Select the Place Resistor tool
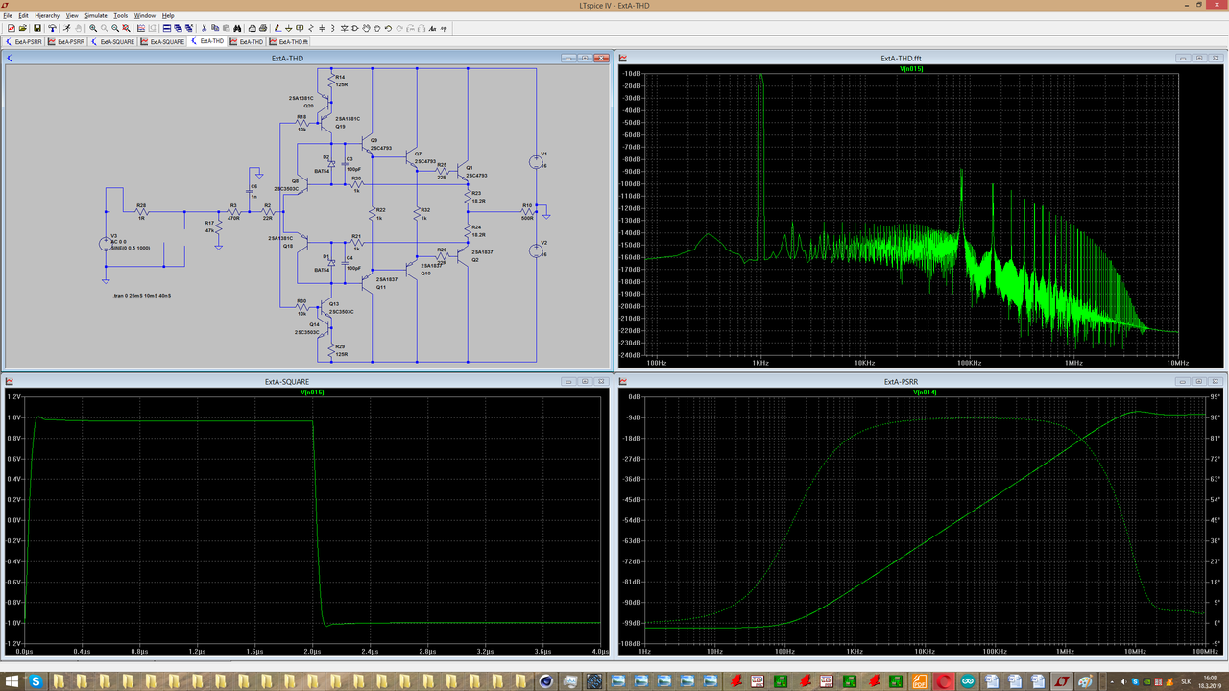This screenshot has height=691, width=1229. (310, 28)
